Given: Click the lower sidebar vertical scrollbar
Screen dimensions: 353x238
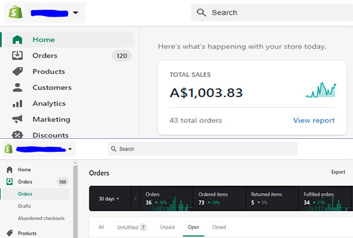Looking at the screenshot, I should click(76, 202).
